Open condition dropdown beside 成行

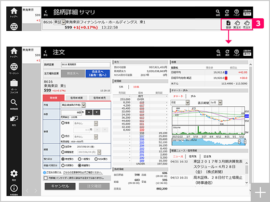point(86,137)
